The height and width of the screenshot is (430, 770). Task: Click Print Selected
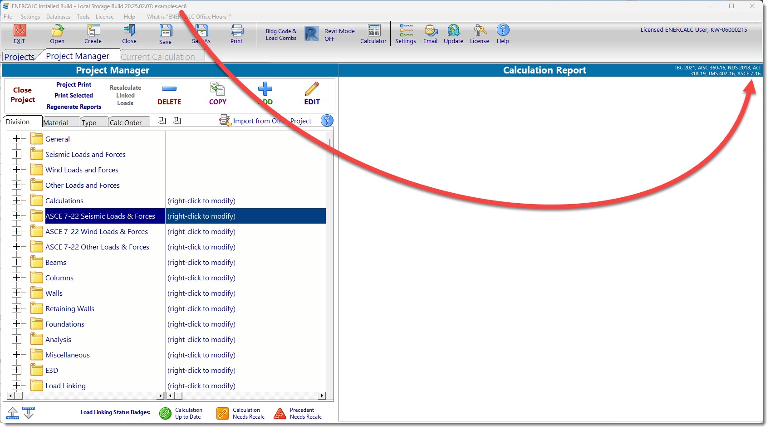pyautogui.click(x=74, y=95)
